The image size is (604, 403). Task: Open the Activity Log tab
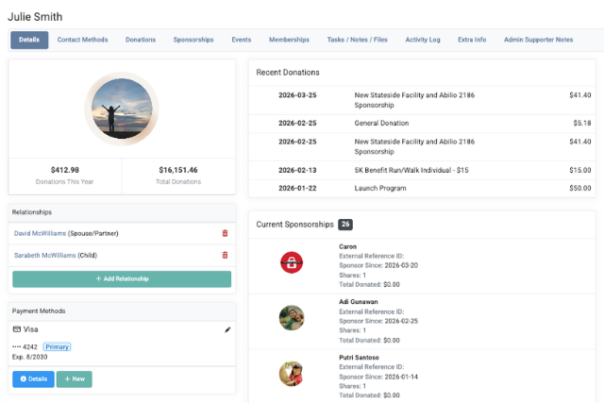click(x=424, y=40)
